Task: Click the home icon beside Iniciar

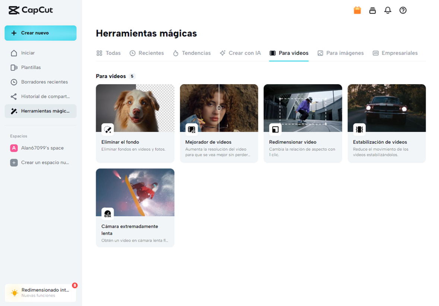Action: (14, 53)
